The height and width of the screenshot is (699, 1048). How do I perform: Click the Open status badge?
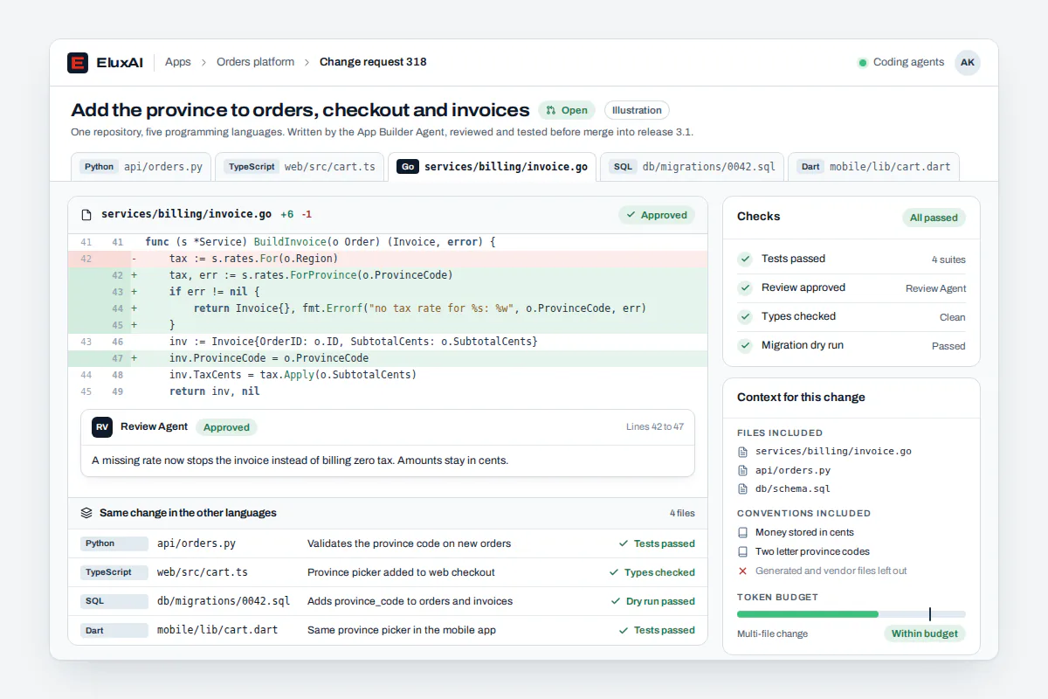pos(567,110)
